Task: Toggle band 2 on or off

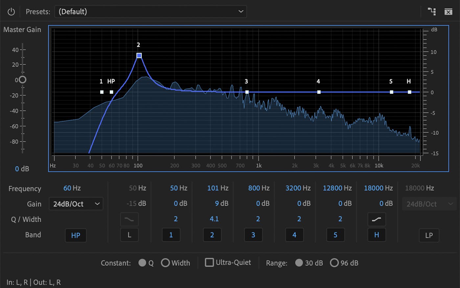Action: pyautogui.click(x=212, y=235)
